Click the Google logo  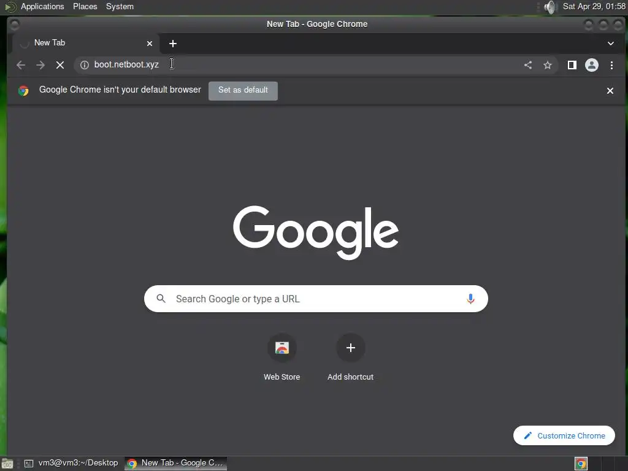tap(316, 232)
